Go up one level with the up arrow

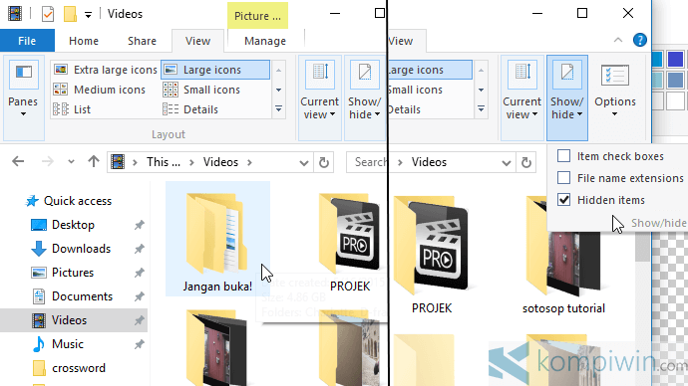coord(93,162)
